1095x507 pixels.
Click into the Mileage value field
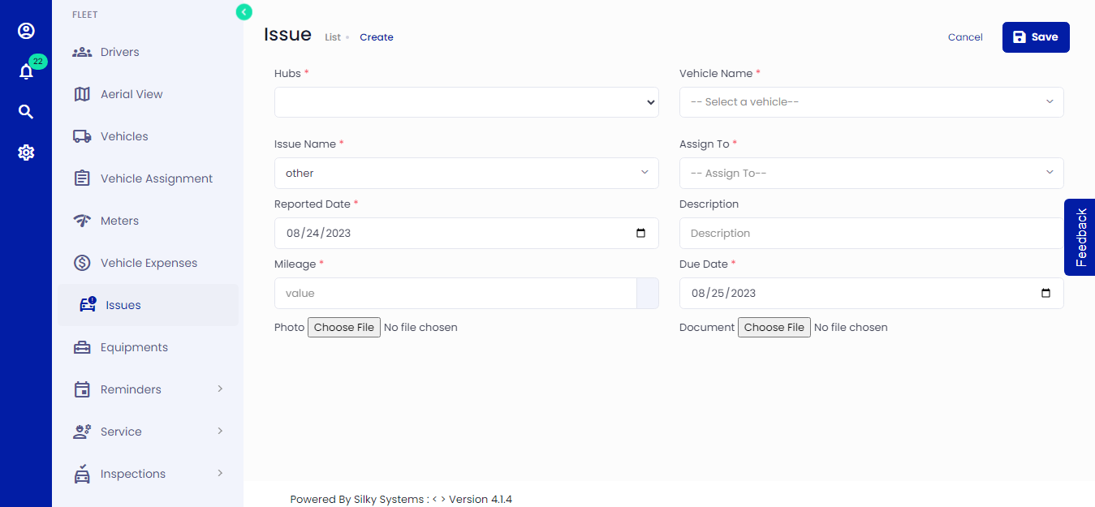tap(455, 294)
